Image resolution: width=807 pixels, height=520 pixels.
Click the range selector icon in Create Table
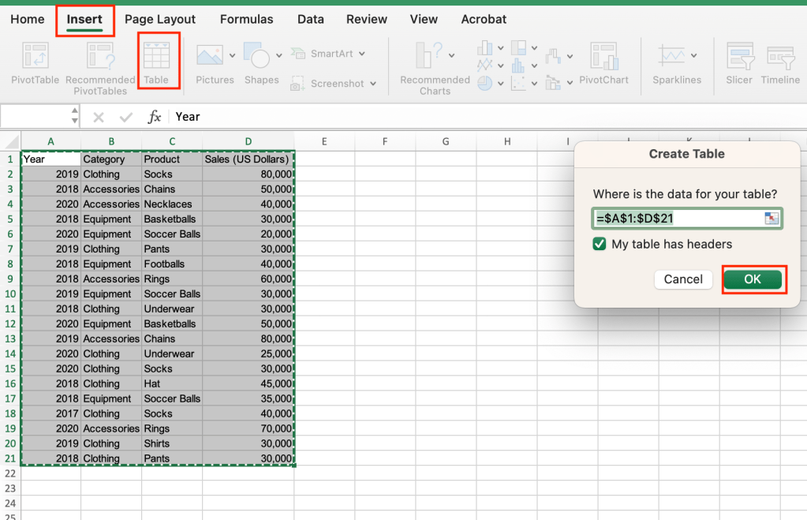click(x=771, y=219)
